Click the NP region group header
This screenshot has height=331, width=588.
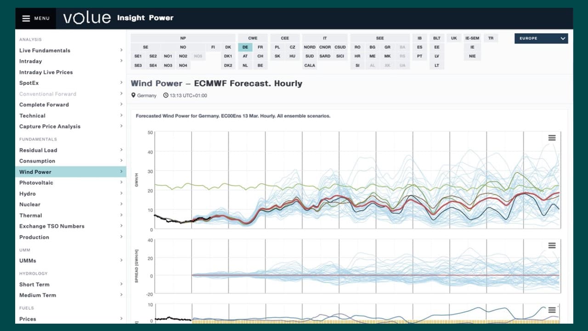pyautogui.click(x=183, y=38)
